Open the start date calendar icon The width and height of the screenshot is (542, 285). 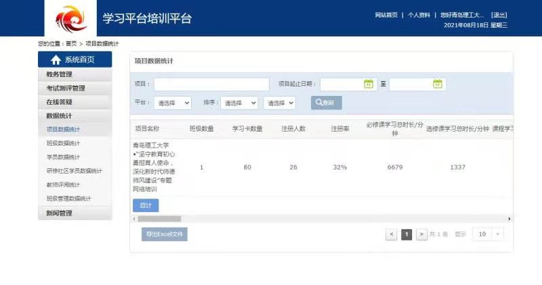(369, 84)
